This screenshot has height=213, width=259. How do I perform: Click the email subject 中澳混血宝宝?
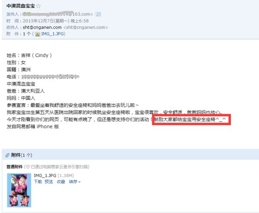pyautogui.click(x=21, y=6)
